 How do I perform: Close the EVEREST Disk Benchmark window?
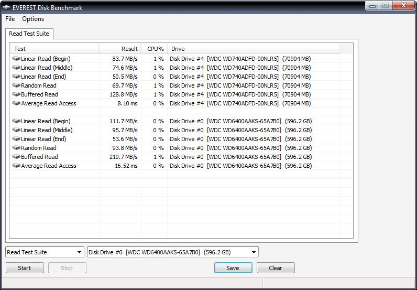coord(403,6)
